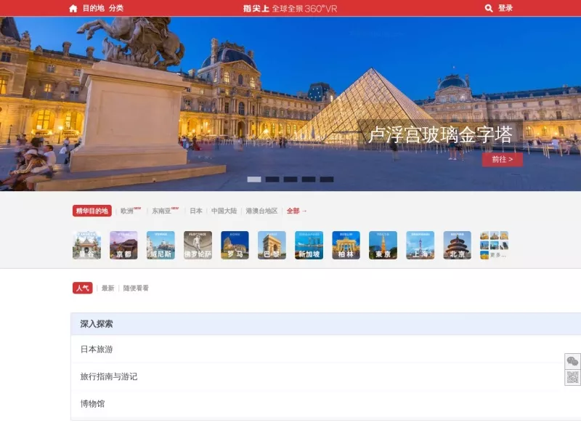Select the fourth carousel indicator
The height and width of the screenshot is (436, 581).
309,179
